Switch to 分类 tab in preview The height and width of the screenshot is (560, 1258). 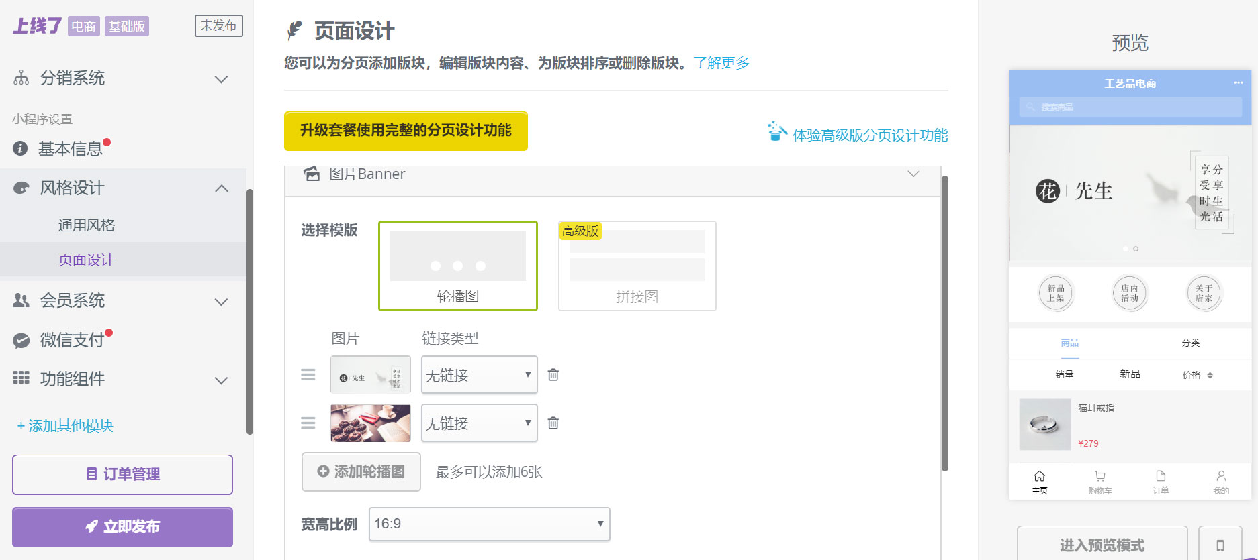[x=1191, y=343]
